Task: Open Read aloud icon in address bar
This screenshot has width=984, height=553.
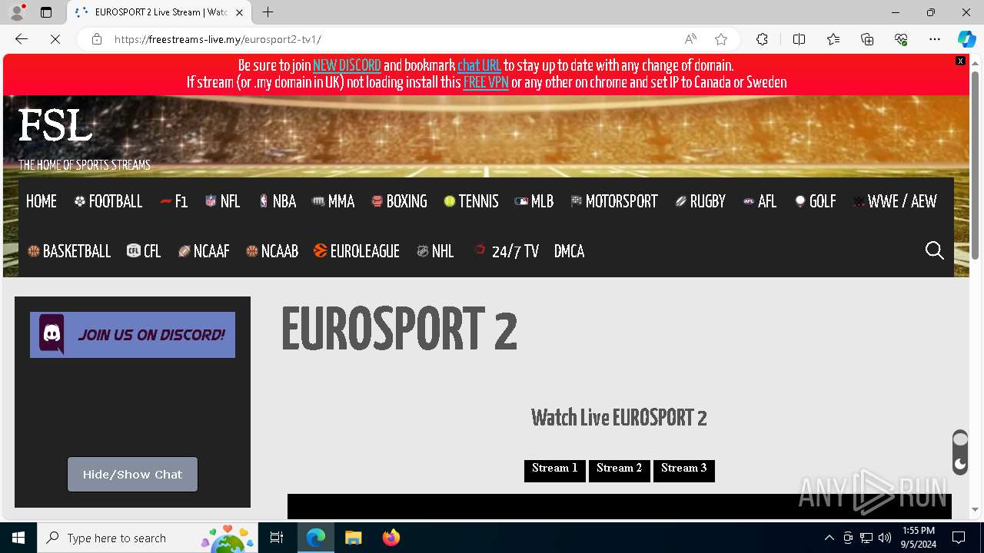Action: 690,39
